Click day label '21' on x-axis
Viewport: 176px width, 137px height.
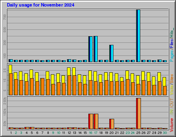click(x=117, y=133)
